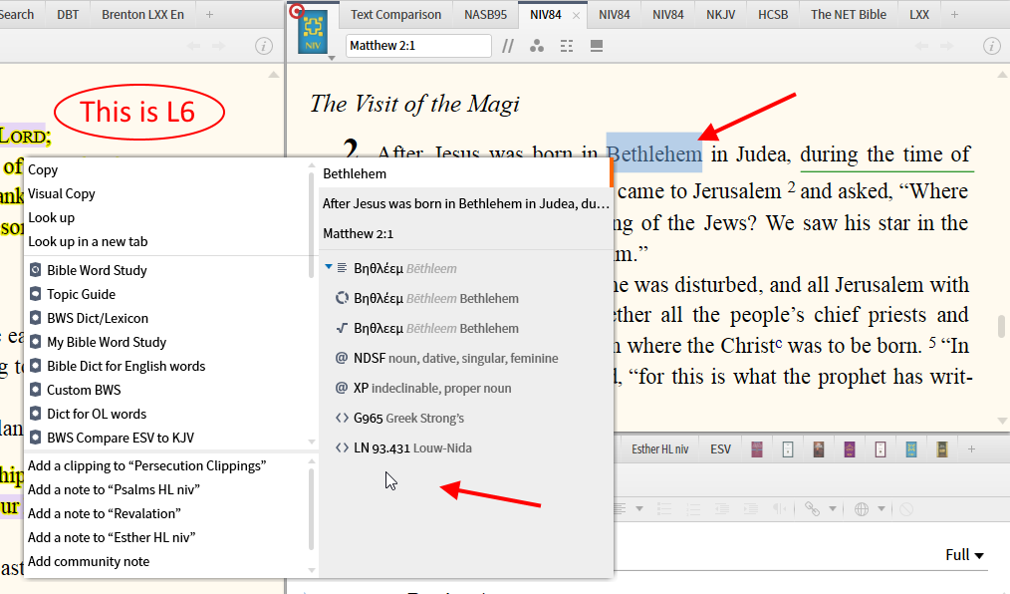
Task: Open the NIV resource cover icon menu
Action: point(313,34)
